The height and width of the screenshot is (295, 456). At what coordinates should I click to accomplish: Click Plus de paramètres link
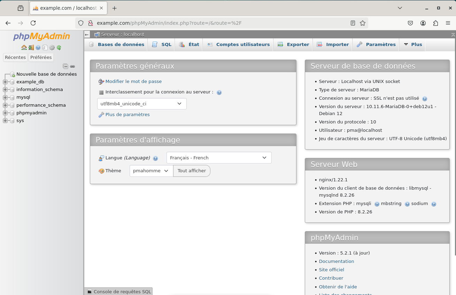pyautogui.click(x=127, y=115)
